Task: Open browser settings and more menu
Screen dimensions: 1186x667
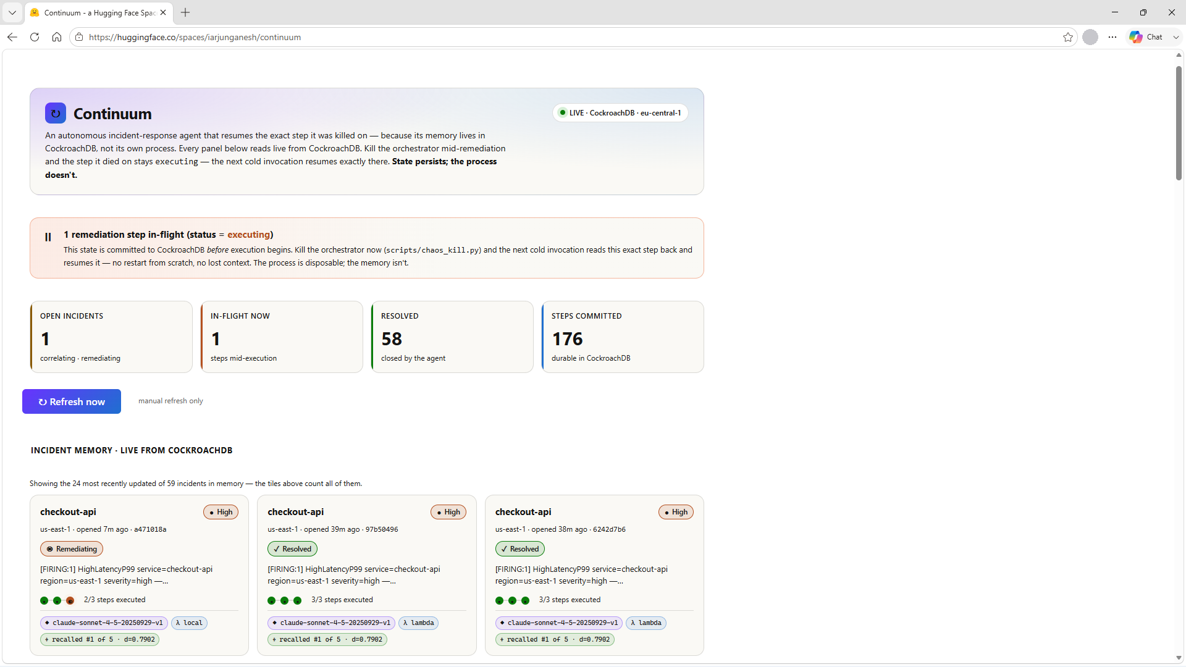Action: point(1112,37)
